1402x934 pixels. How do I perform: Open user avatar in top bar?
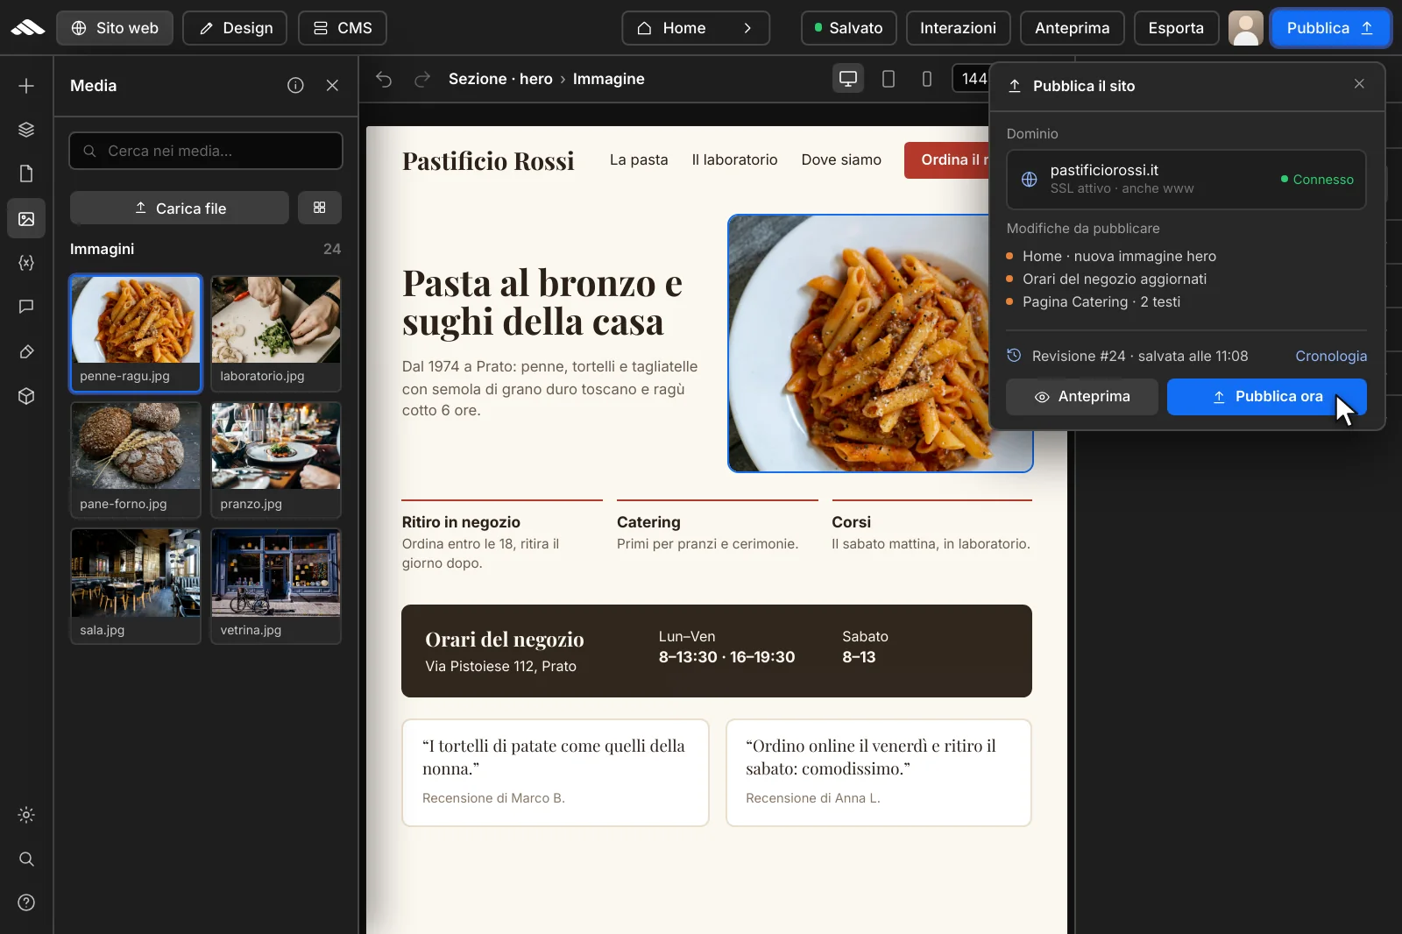1245,28
